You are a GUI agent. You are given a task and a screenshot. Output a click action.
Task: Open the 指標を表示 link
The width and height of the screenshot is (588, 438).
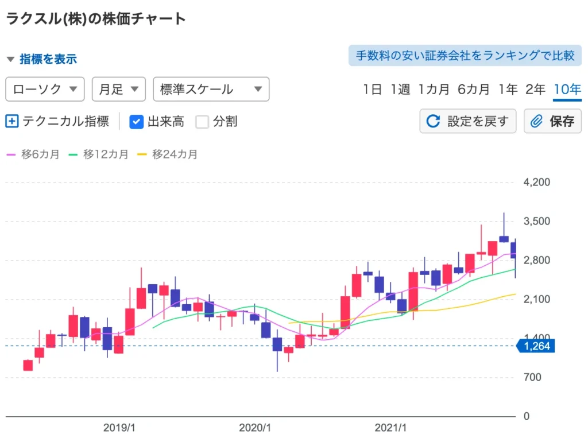tap(48, 59)
